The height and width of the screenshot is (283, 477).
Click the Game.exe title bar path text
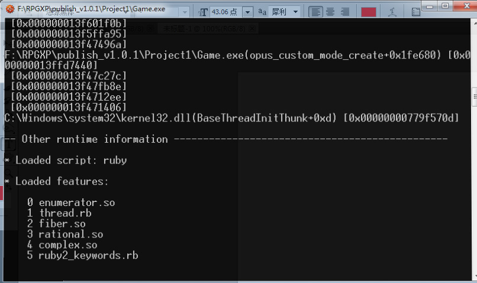pos(91,9)
